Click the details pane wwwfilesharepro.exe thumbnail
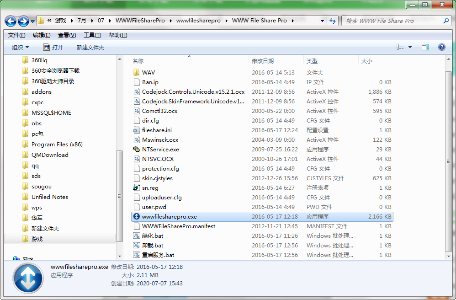The width and height of the screenshot is (456, 300). click(x=28, y=278)
